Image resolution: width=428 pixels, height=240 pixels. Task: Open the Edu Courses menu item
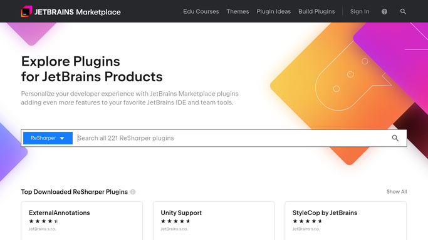tap(201, 12)
